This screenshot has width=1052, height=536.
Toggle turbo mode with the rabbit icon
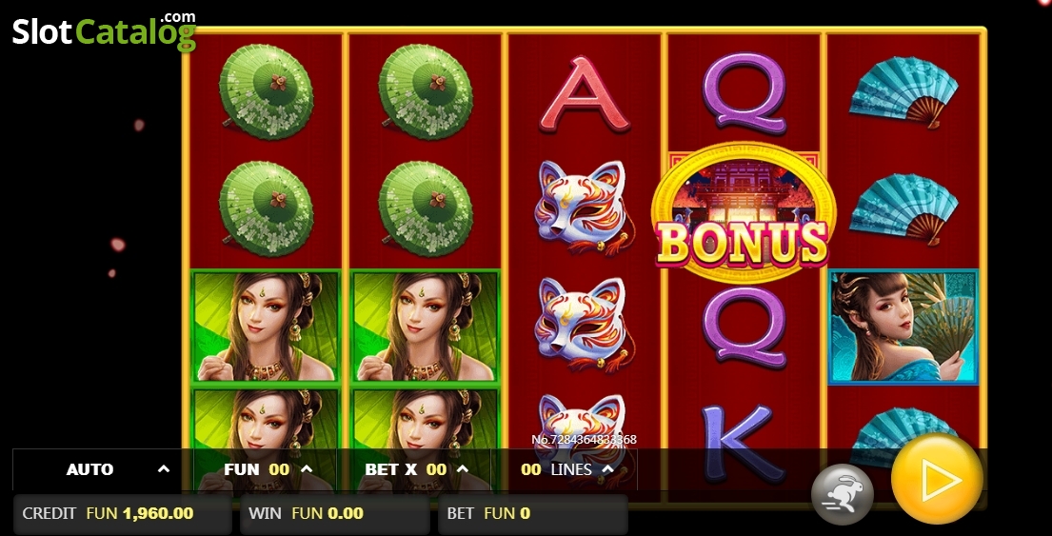pyautogui.click(x=842, y=494)
